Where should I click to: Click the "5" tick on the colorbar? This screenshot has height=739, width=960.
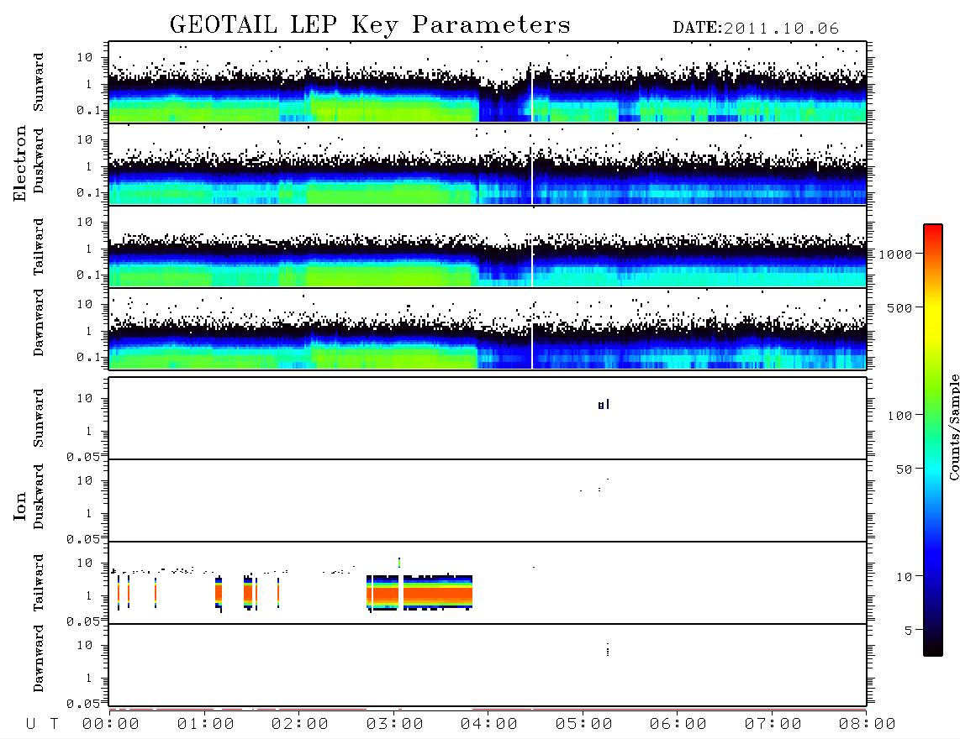pos(909,631)
